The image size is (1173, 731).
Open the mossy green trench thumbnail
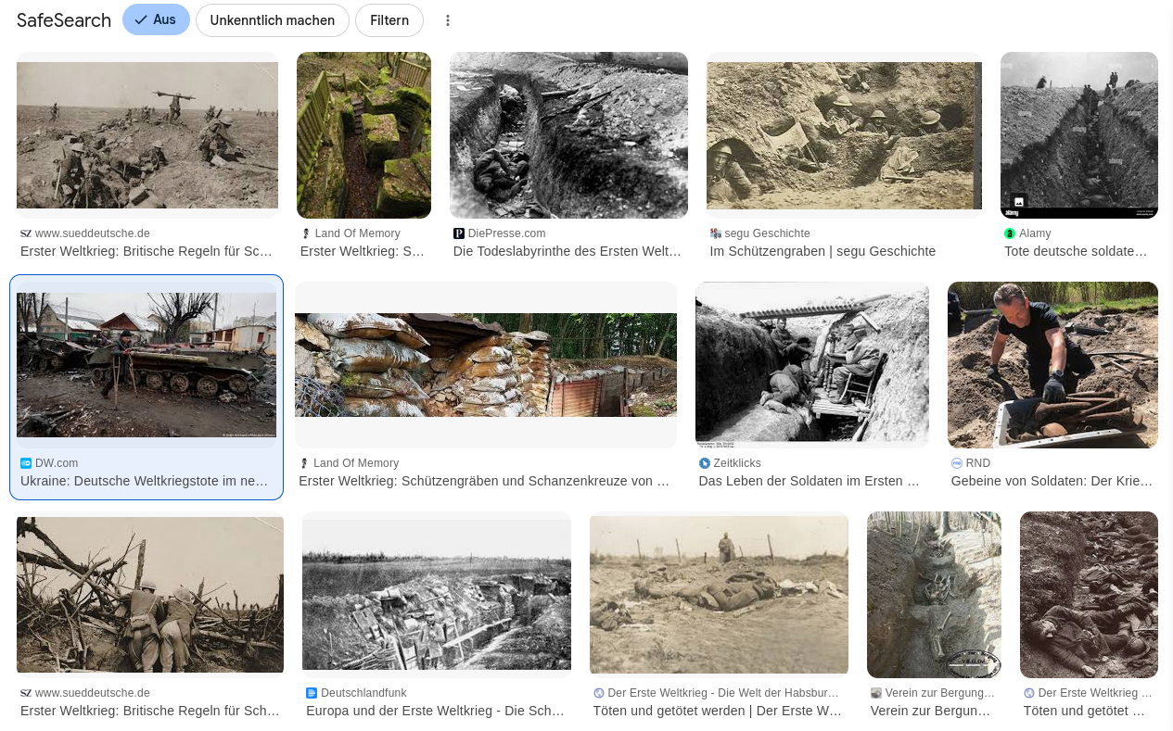point(363,135)
